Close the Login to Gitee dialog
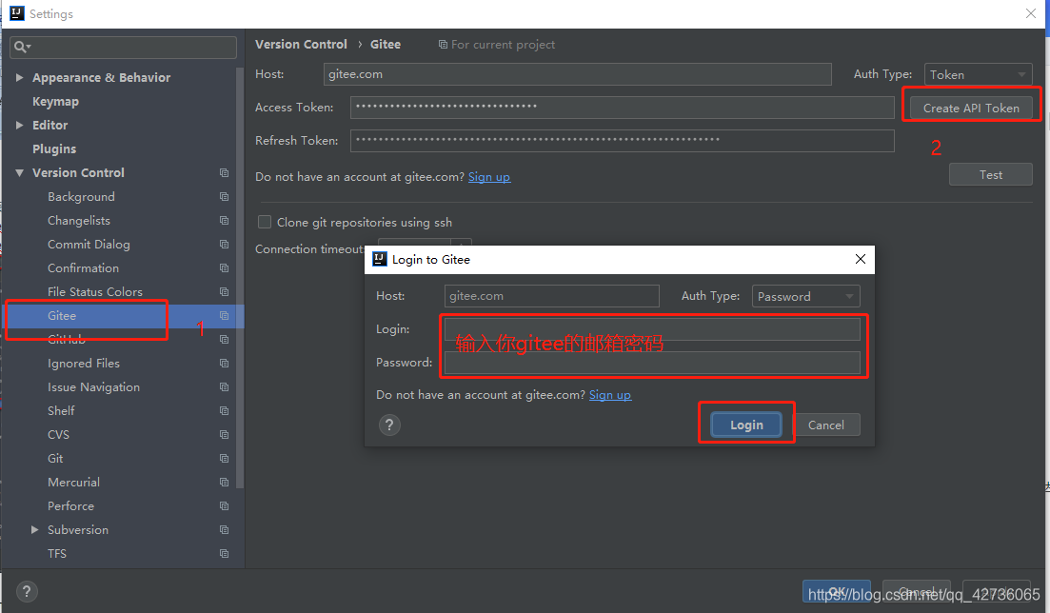 pyautogui.click(x=861, y=259)
